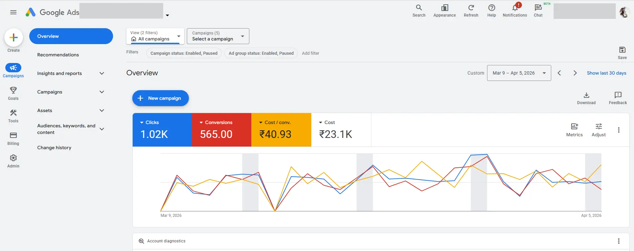
Task: Click the Google Ads logo
Action: coord(53,12)
